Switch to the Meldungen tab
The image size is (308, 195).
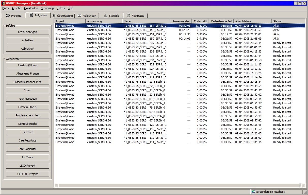pos(87,16)
